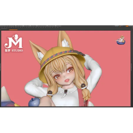Click the JM Studio logo

14,43
